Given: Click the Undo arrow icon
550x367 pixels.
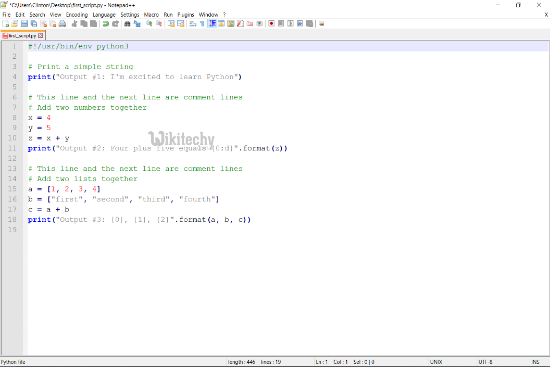Looking at the screenshot, I should (x=106, y=23).
